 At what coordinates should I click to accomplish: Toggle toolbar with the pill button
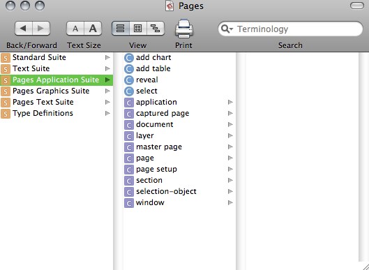[x=357, y=6]
